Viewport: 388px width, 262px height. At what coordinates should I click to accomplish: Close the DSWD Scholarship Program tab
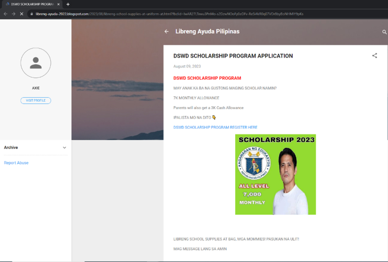point(58,4)
